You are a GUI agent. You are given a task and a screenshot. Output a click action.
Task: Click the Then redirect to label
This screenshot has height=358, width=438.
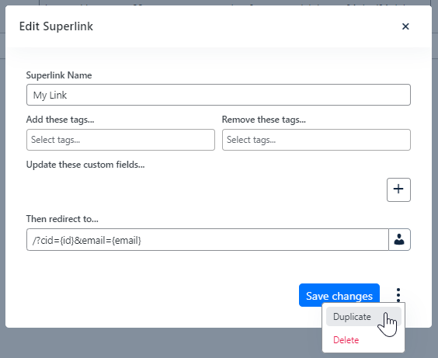click(62, 219)
